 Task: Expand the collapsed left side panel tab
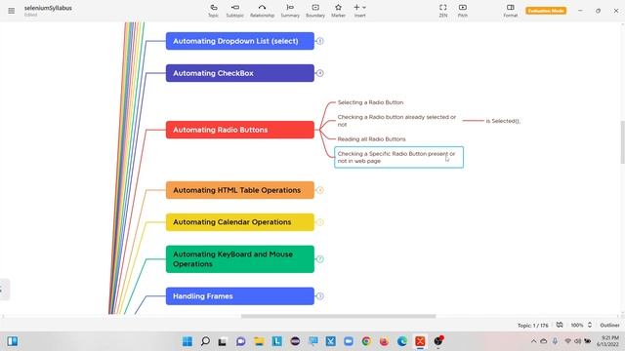pos(4,290)
